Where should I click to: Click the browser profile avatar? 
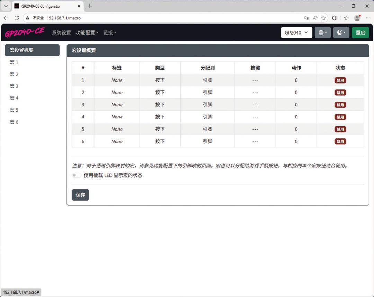coord(357,18)
